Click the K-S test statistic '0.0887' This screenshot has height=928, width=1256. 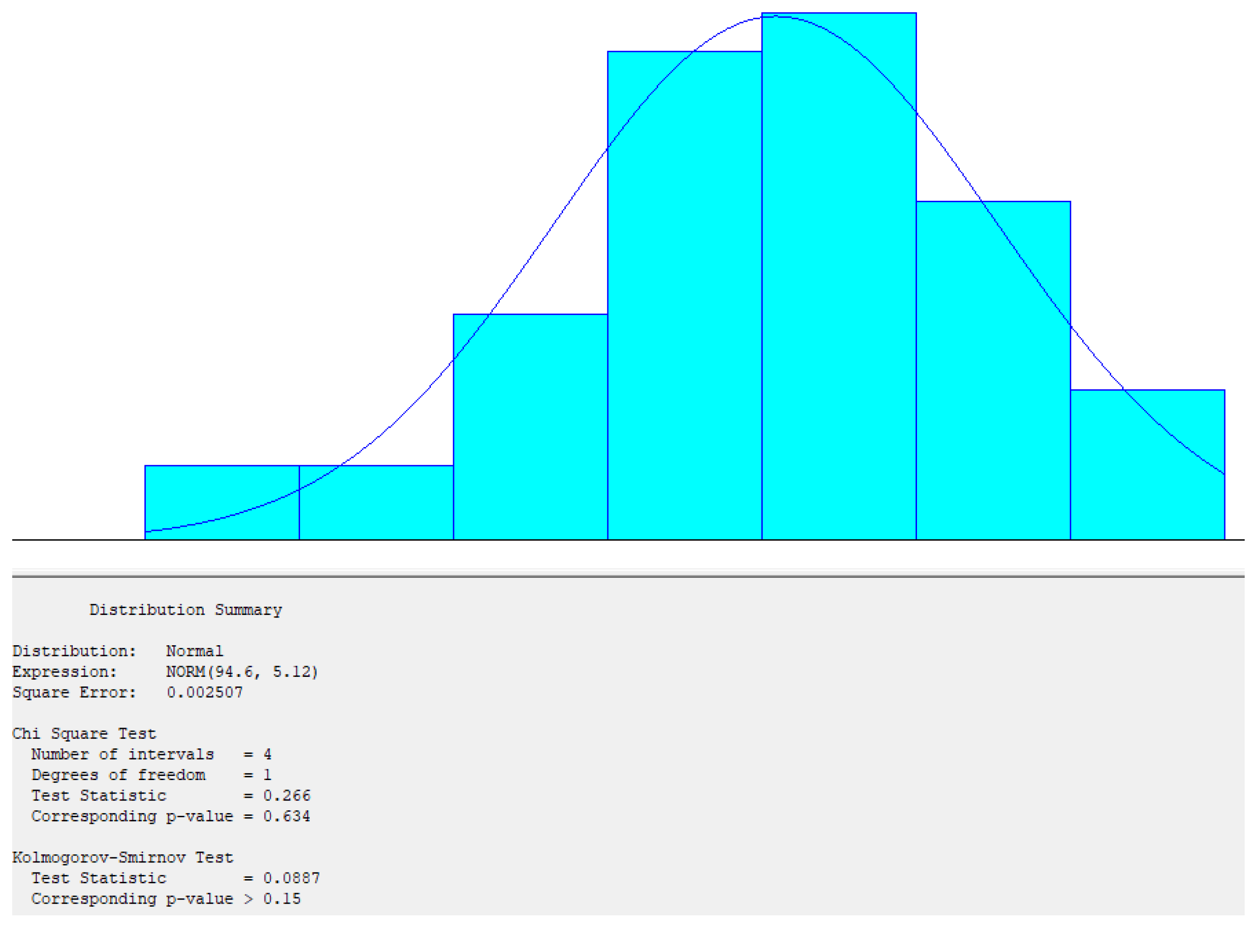(x=292, y=880)
